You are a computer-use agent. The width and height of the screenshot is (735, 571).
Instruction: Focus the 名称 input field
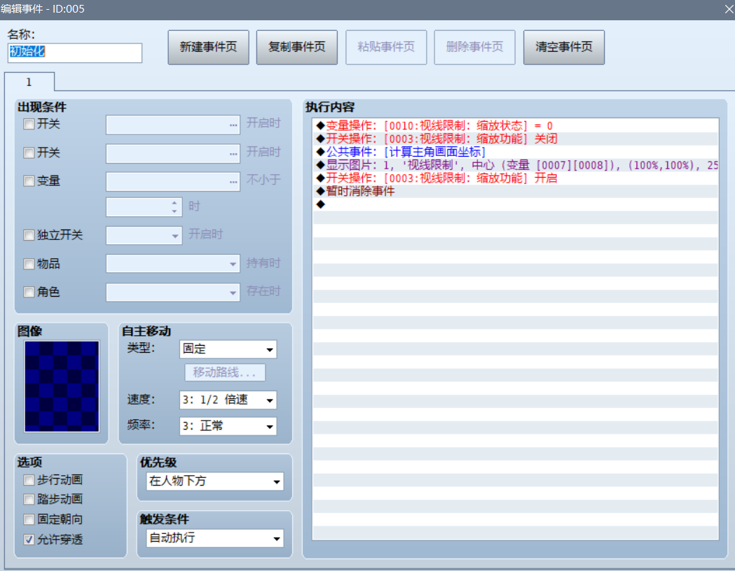75,53
